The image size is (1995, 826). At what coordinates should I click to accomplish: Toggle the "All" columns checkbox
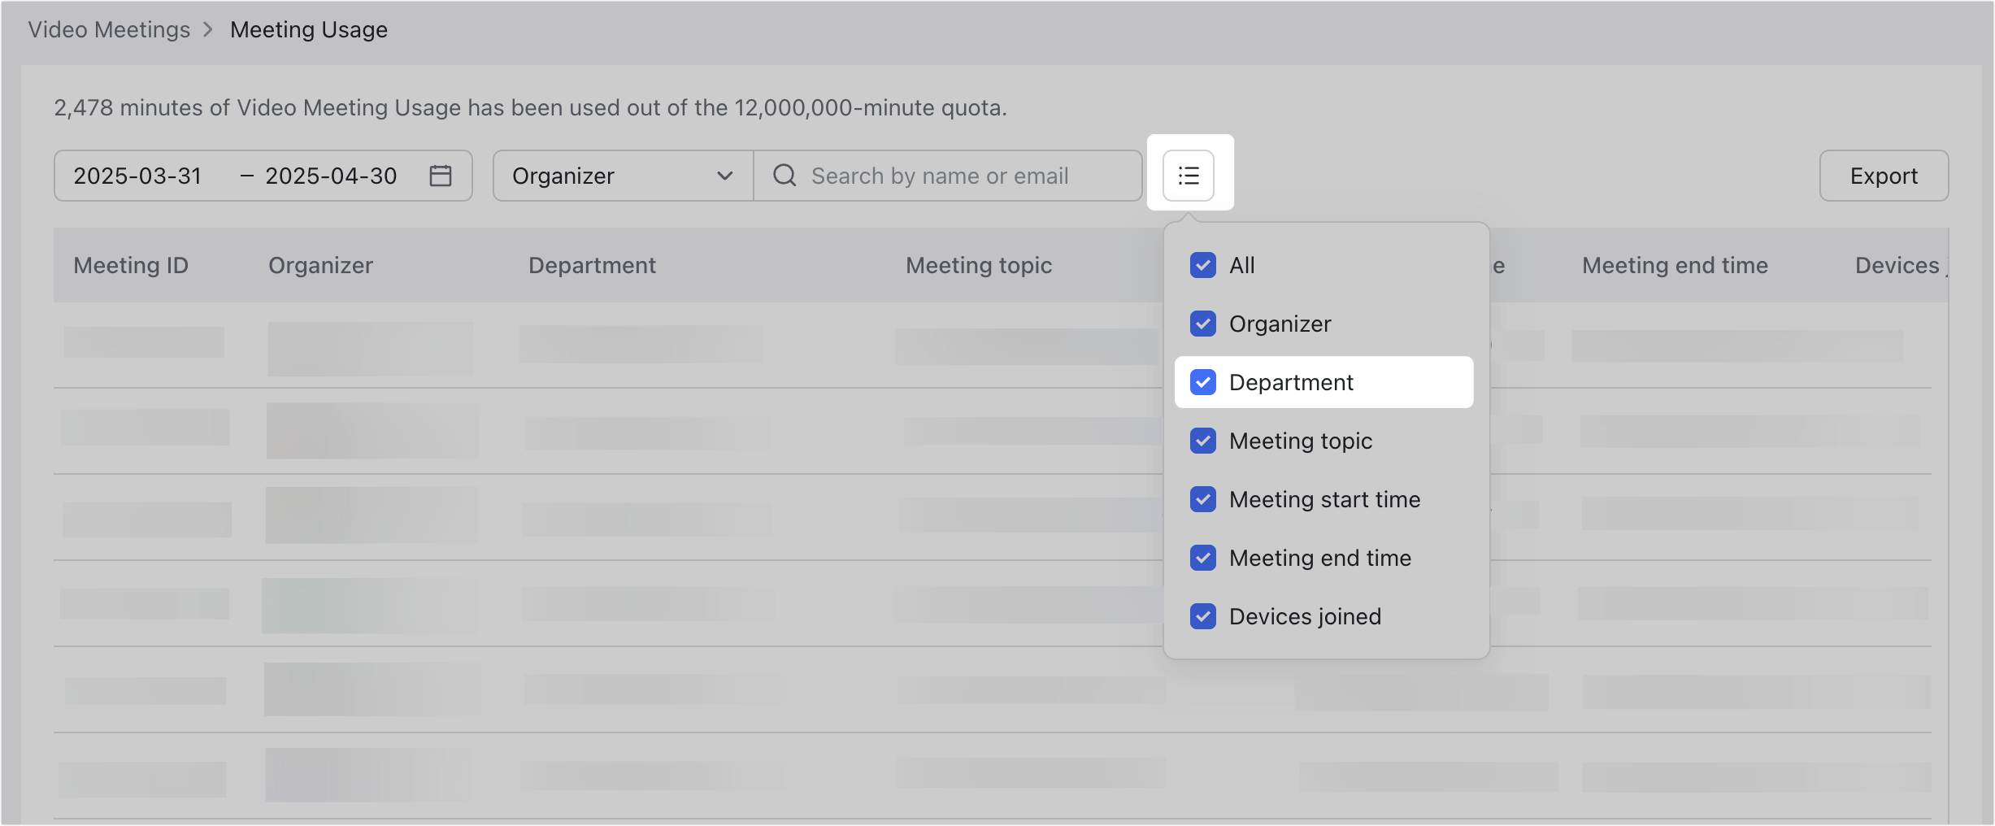pyautogui.click(x=1202, y=265)
